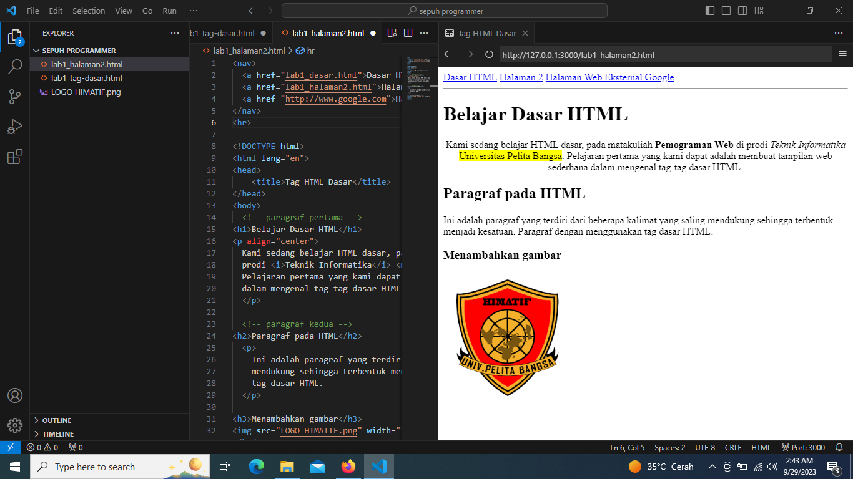Open the Run and Debug view

click(15, 127)
